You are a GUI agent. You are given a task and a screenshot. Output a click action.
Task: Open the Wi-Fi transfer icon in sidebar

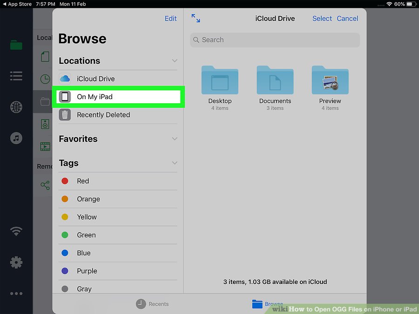click(16, 231)
